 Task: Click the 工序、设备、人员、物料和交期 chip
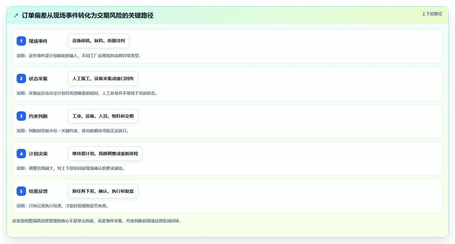pos(103,116)
